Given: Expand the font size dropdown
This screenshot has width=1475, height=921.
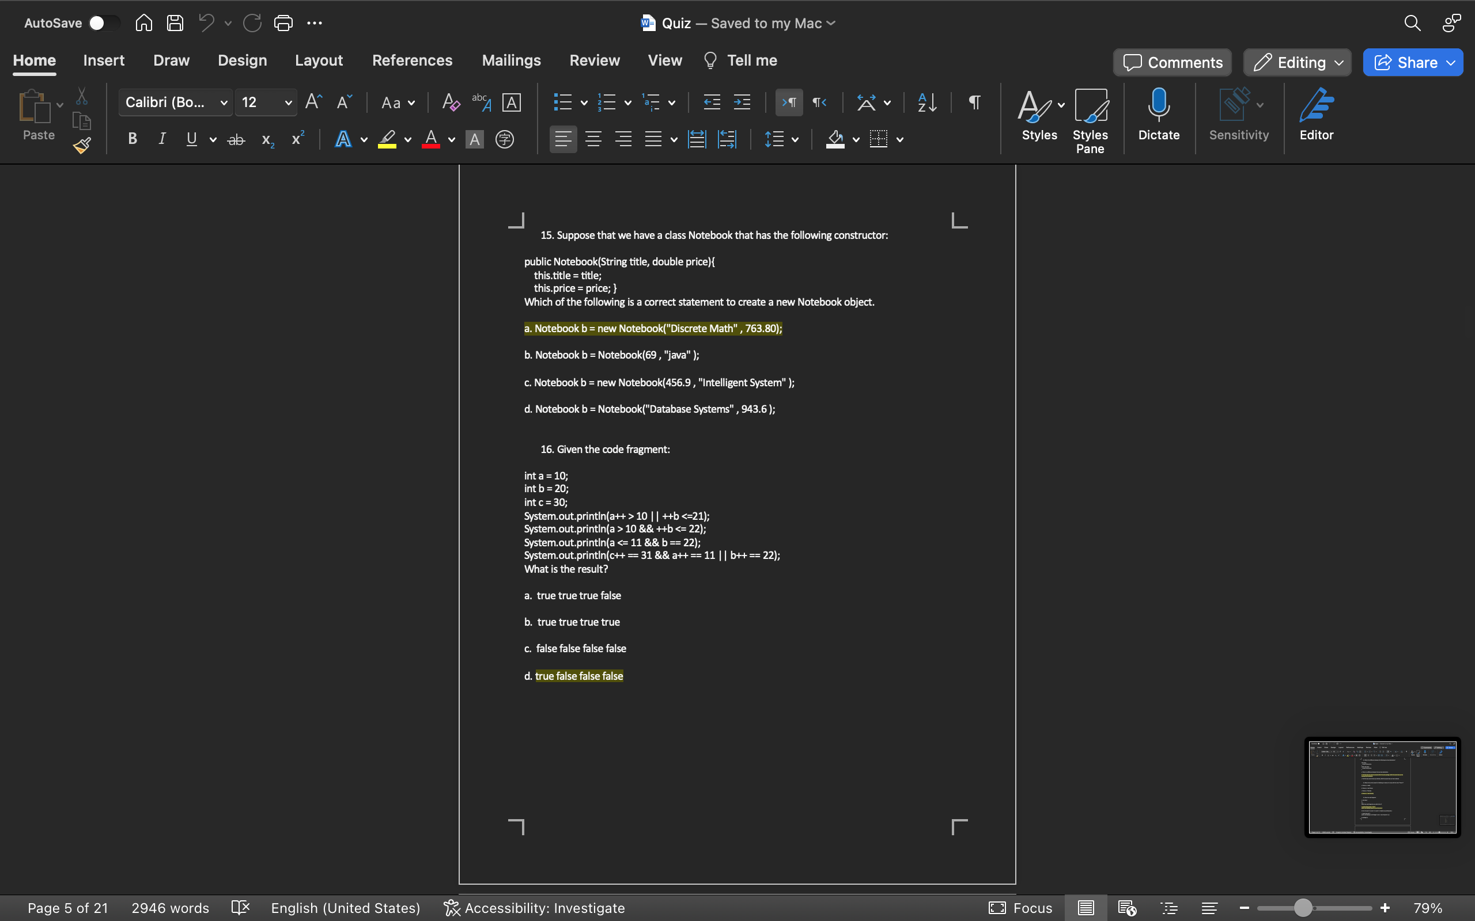Looking at the screenshot, I should click(288, 102).
